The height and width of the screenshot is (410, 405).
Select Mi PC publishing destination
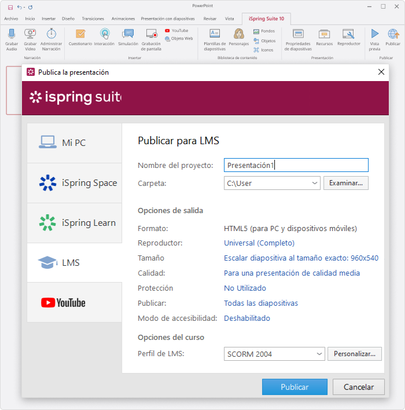[x=75, y=143]
